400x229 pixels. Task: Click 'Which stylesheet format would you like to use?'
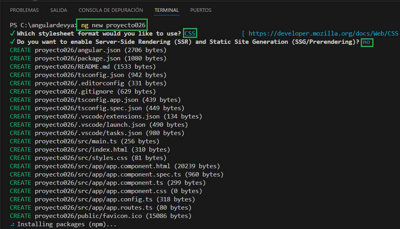click(x=99, y=33)
